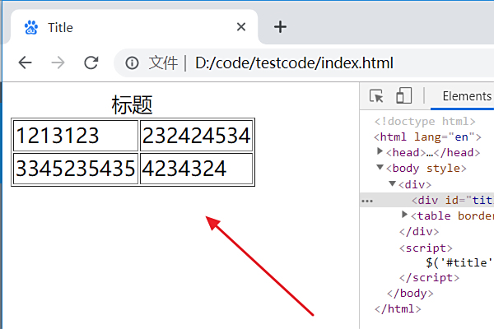
Task: Select the Title tab
Action: [x=134, y=27]
